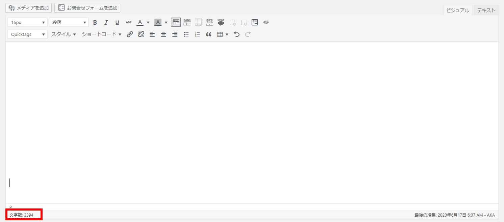This screenshot has width=504, height=222.
Task: Redo the last undone edit
Action: 248,34
